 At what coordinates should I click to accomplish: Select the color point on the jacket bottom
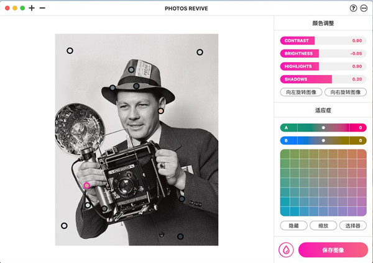tap(180, 236)
